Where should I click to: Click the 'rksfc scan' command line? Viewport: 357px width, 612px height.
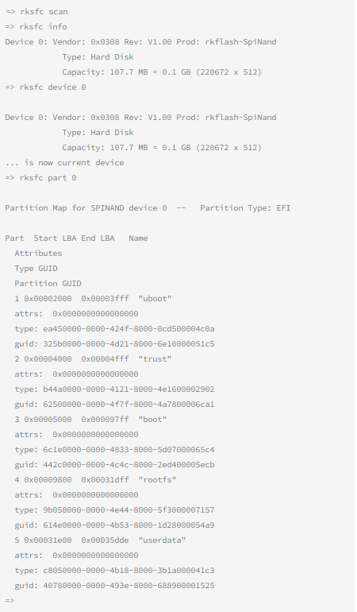pyautogui.click(x=36, y=12)
